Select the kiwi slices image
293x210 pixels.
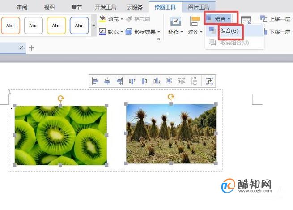(61, 135)
